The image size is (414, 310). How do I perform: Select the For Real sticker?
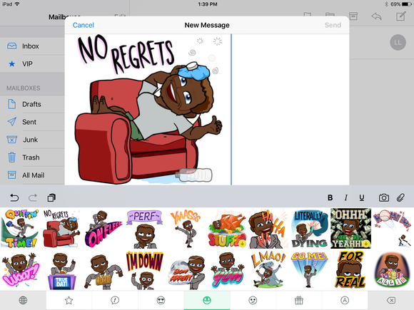pyautogui.click(x=351, y=270)
